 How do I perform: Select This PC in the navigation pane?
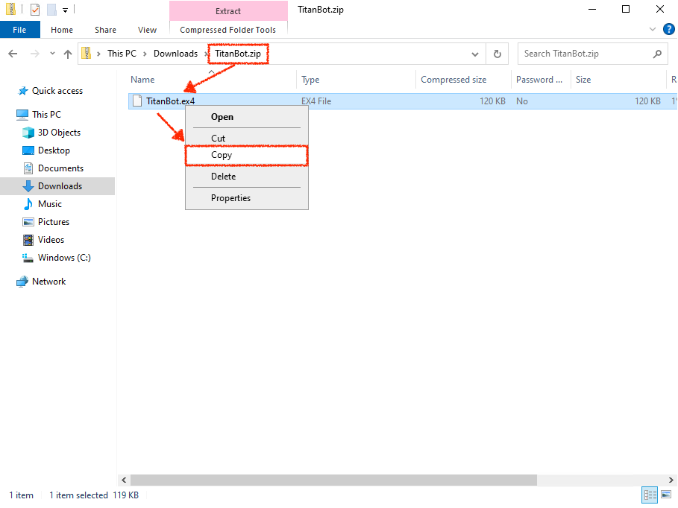46,115
